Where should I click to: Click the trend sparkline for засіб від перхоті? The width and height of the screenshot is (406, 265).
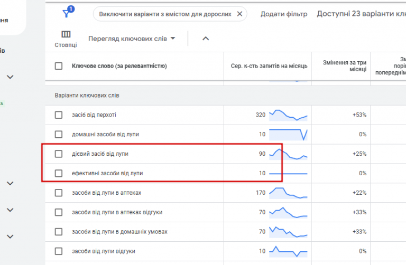point(288,115)
